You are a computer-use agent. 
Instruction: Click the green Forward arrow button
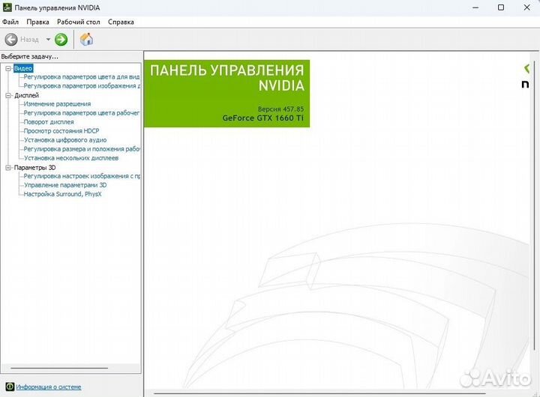[x=61, y=39]
